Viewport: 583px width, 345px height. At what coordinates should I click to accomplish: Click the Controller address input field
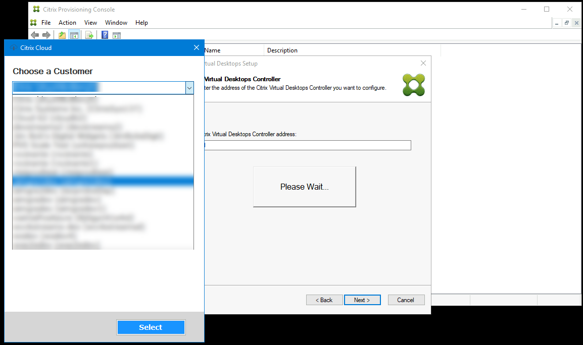tap(308, 145)
